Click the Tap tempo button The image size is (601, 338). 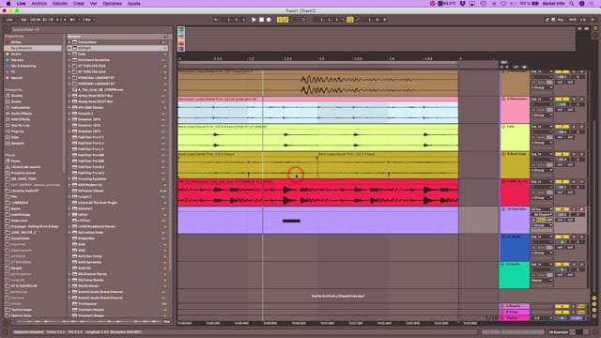[x=23, y=20]
